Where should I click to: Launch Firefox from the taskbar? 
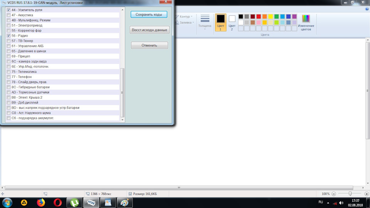click(41, 203)
